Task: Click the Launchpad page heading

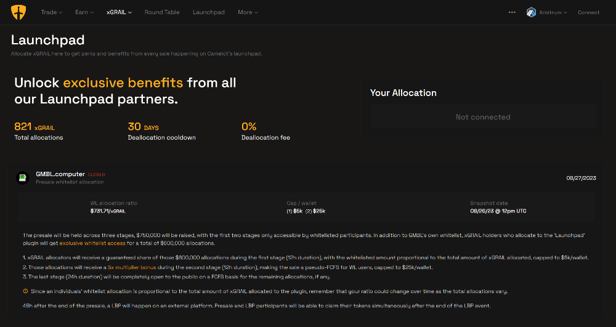Action: tap(47, 40)
